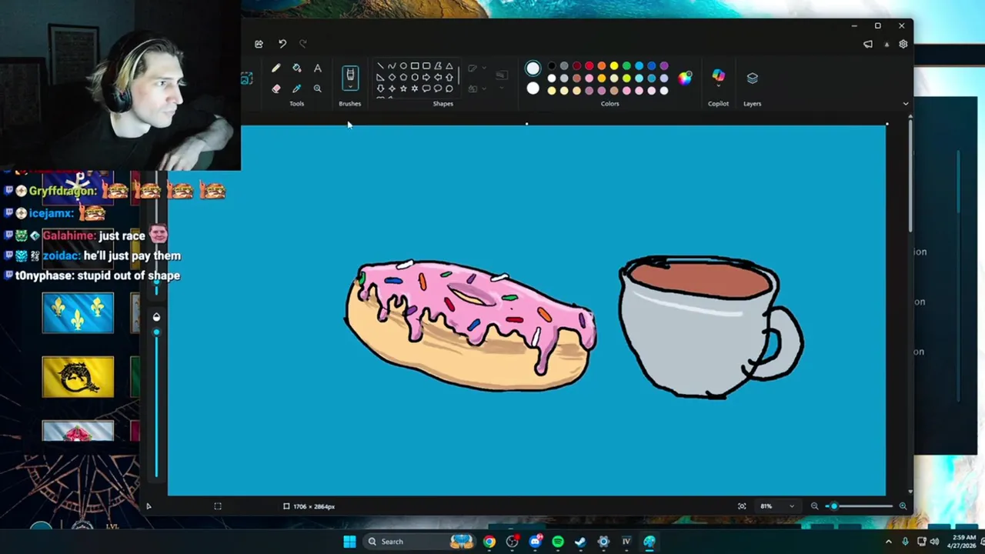
Task: Open the shape outline dropdown
Action: click(x=484, y=67)
